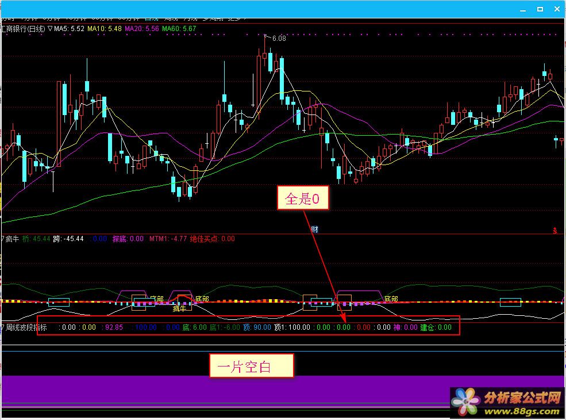566x420 pixels.
Task: Open the triangle menu before 周线波段指标
Action: click(x=2, y=327)
